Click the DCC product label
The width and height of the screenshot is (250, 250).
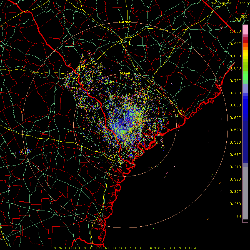click(x=244, y=17)
